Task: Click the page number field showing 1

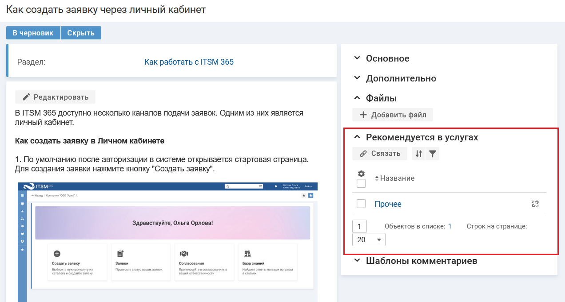Action: click(359, 226)
